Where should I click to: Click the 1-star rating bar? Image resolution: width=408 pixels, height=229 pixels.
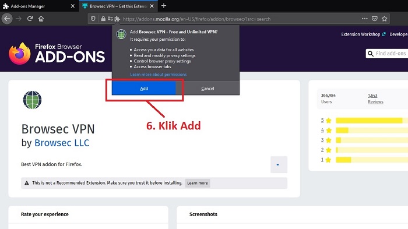[372, 160]
